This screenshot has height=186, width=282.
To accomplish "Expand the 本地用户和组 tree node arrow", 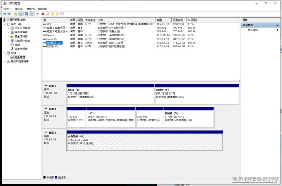I will click(8, 41).
